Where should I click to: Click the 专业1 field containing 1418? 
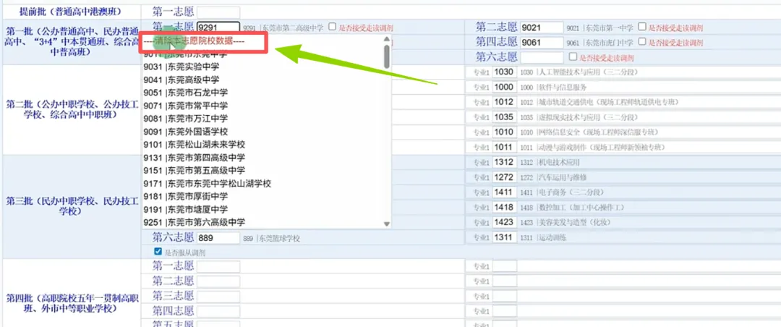[504, 207]
